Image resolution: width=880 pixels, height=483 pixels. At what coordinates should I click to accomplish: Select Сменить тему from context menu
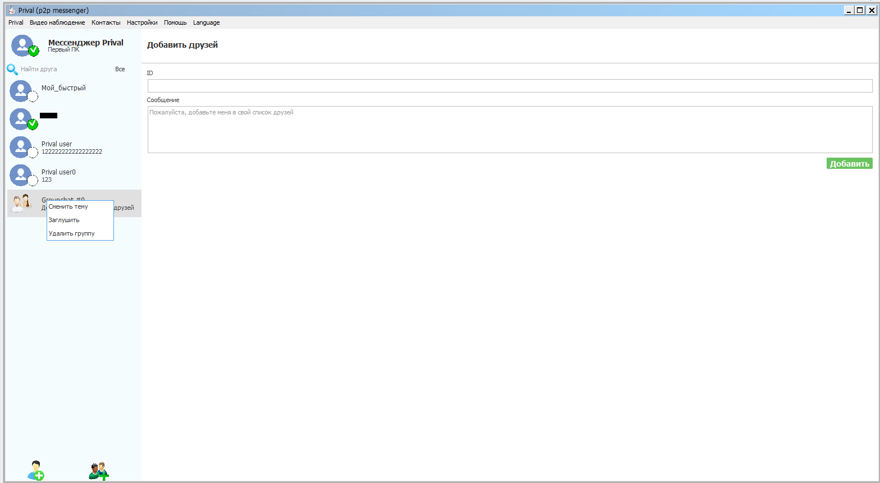(x=69, y=207)
